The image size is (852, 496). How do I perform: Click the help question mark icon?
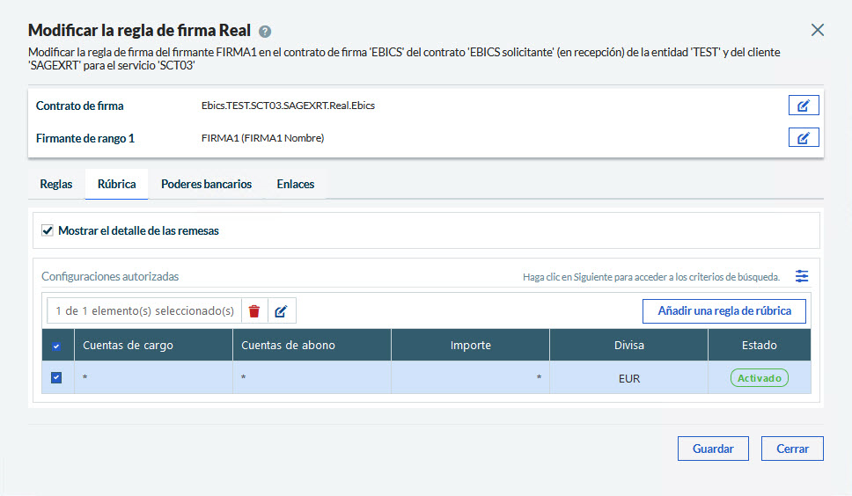point(265,31)
